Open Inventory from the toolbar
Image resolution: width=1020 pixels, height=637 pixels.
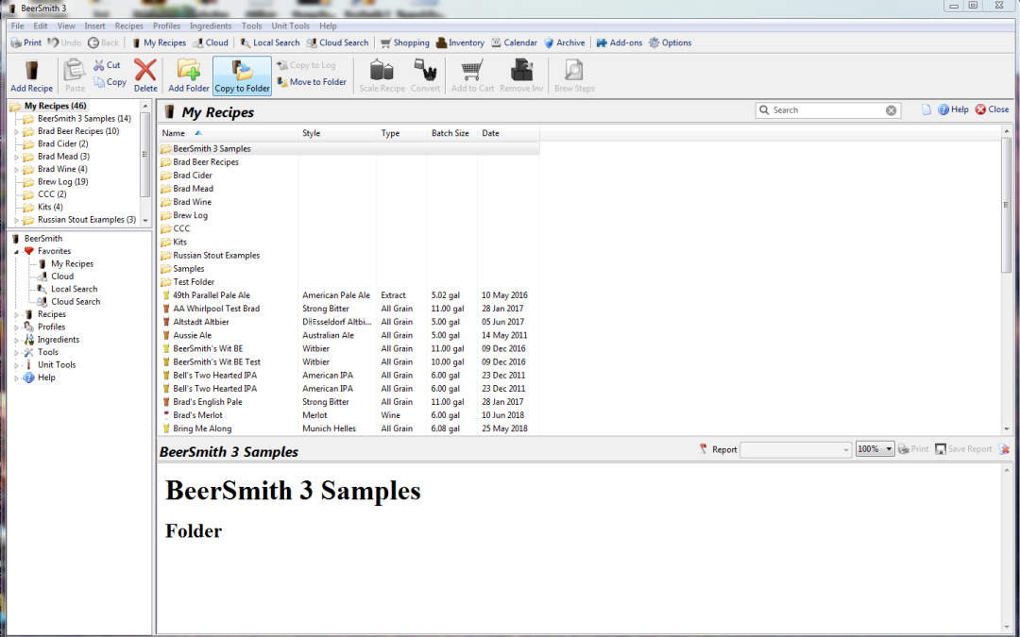(460, 42)
